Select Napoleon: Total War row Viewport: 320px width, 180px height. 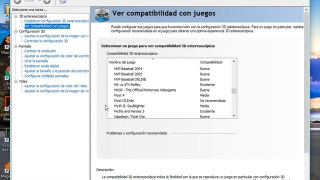click(169, 116)
